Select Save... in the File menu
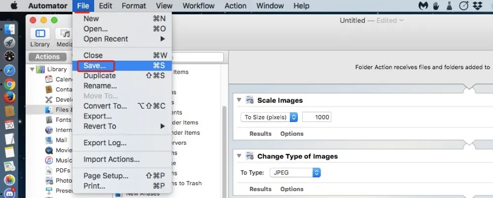This screenshot has width=493, height=198. coord(122,66)
